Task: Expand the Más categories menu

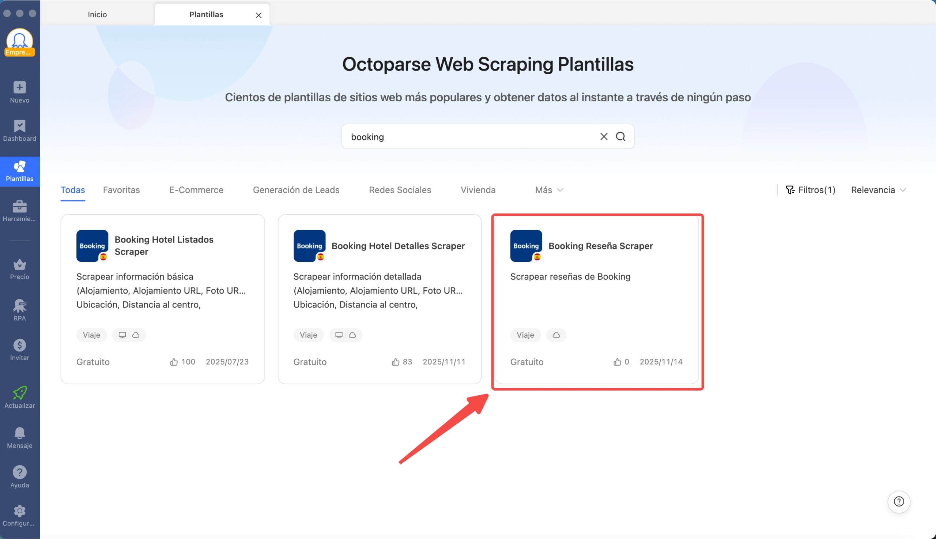Action: 548,190
